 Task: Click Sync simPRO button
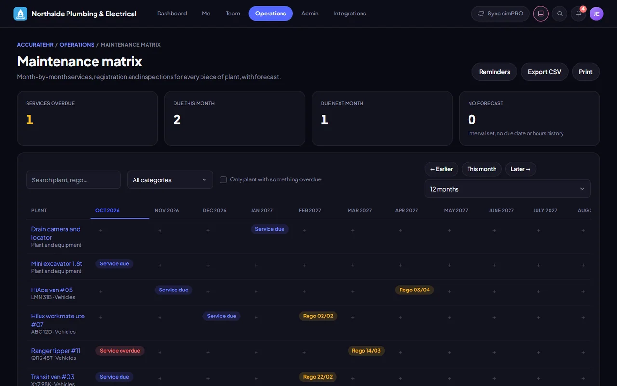point(500,14)
